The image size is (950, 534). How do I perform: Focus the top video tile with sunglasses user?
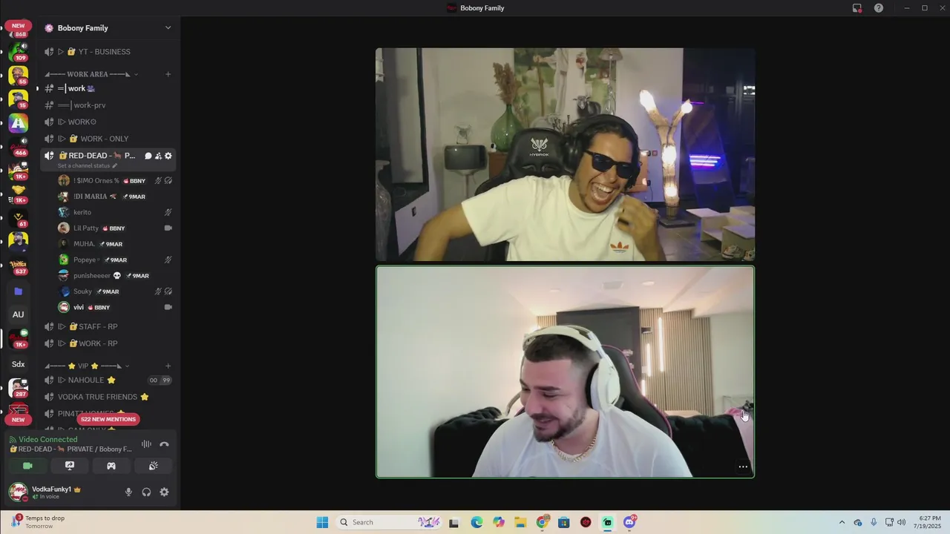(565, 155)
